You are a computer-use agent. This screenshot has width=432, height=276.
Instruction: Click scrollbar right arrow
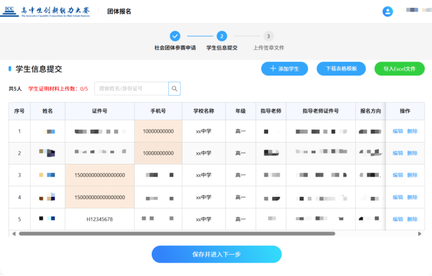(420, 233)
